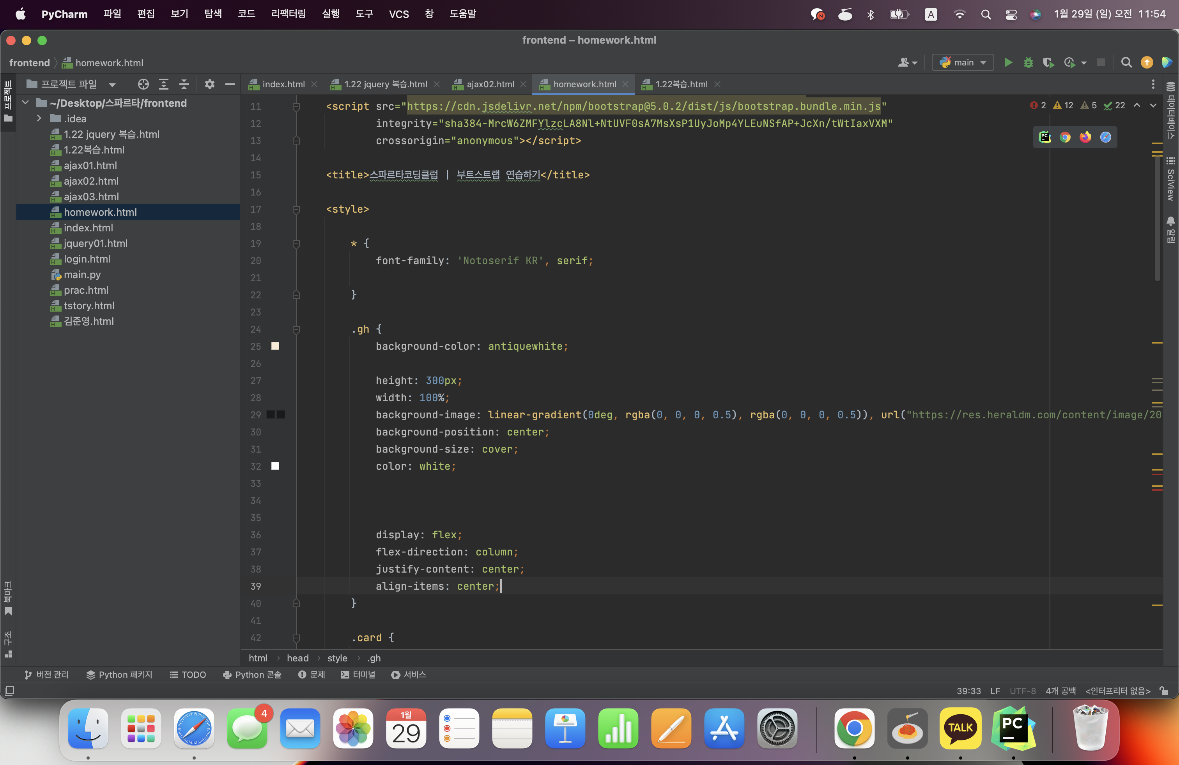Toggle fold marker at the universal selector rule
The height and width of the screenshot is (765, 1179).
pos(296,244)
